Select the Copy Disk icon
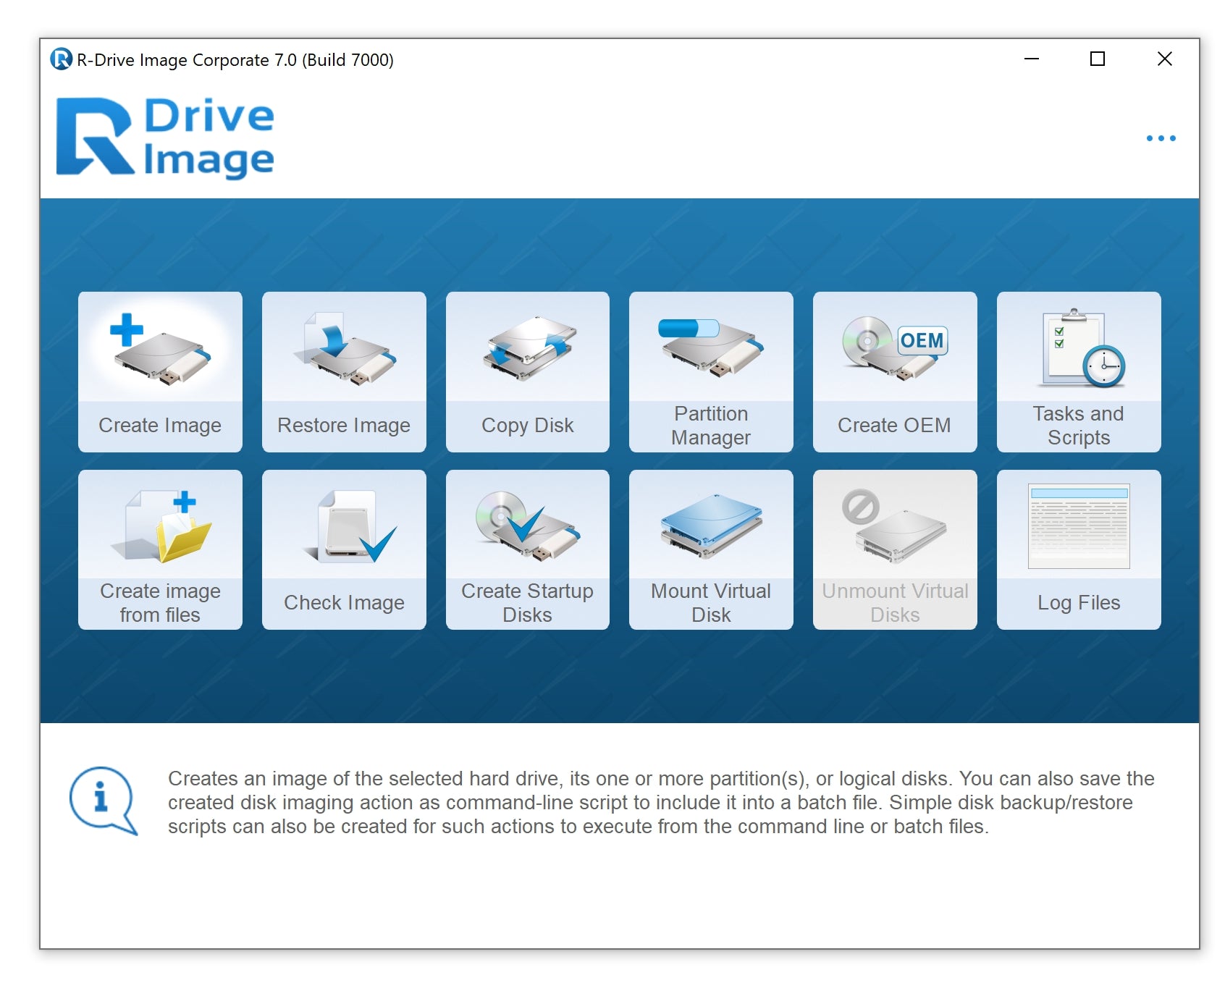The image size is (1225, 983). pos(527,349)
